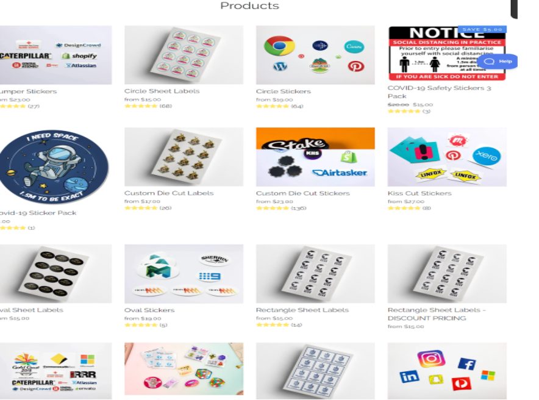Click the Oval Sheet Labels black ovals thumbnail
The width and height of the screenshot is (539, 400).
pyautogui.click(x=55, y=274)
